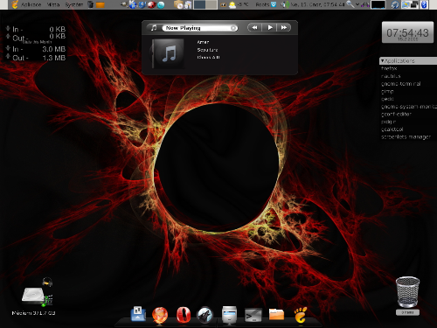Launch gconf-editor from the Applications list
The width and height of the screenshot is (437, 328).
tap(396, 114)
